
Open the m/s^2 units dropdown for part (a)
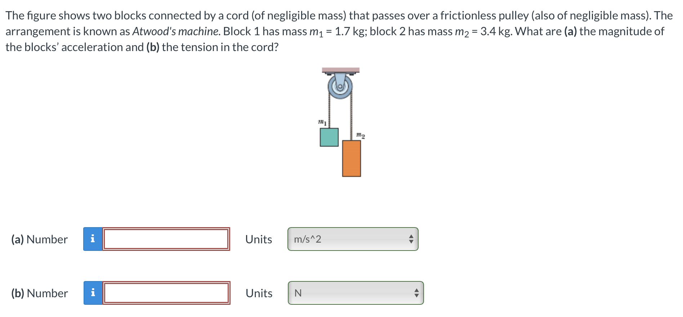point(352,239)
